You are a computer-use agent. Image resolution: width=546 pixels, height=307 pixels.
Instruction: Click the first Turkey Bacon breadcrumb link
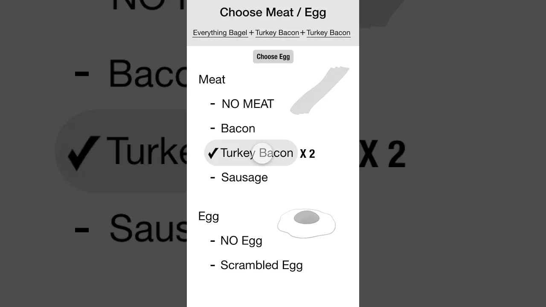277,33
